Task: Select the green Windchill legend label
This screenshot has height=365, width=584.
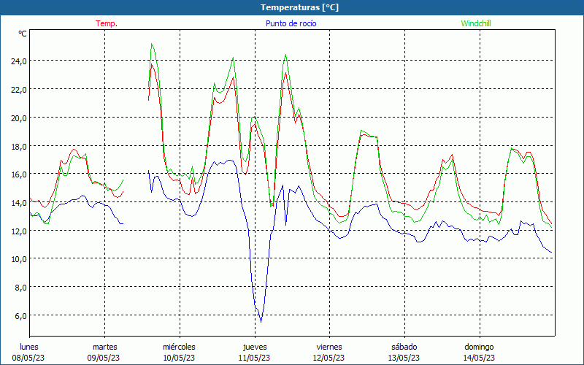Action: 476,23
